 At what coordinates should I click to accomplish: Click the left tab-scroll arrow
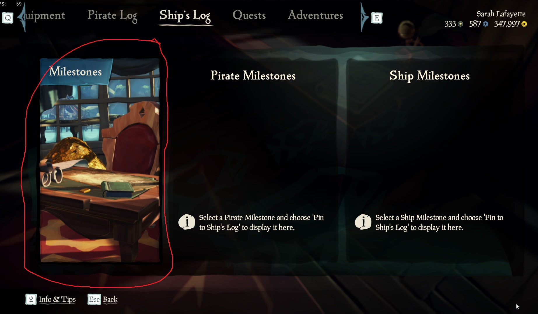pos(22,17)
